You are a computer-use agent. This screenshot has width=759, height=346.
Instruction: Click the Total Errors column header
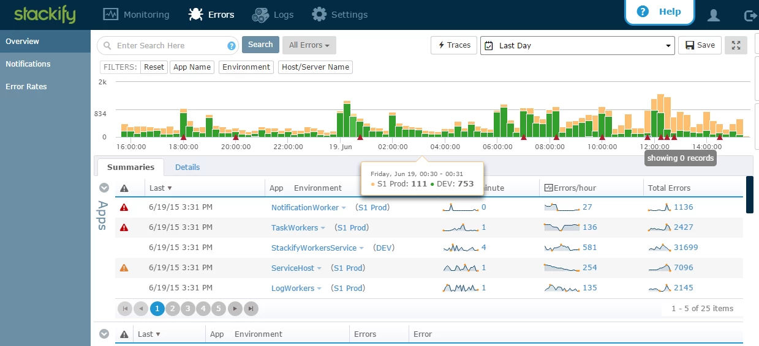[669, 188]
